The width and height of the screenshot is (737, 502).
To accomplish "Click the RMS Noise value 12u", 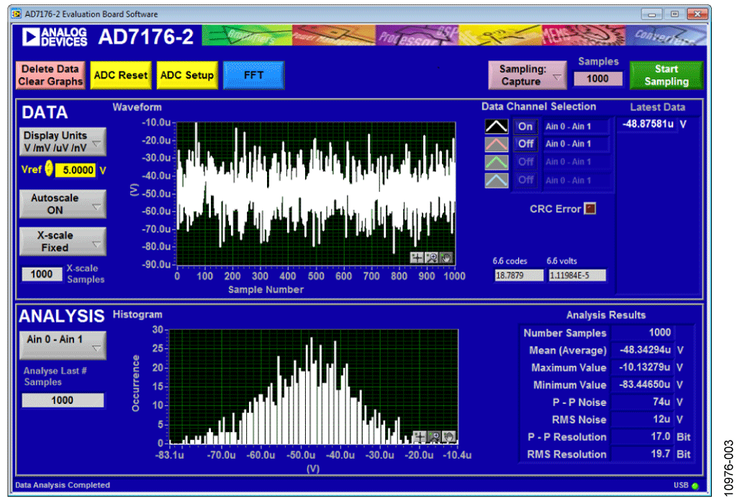I will pos(643,420).
